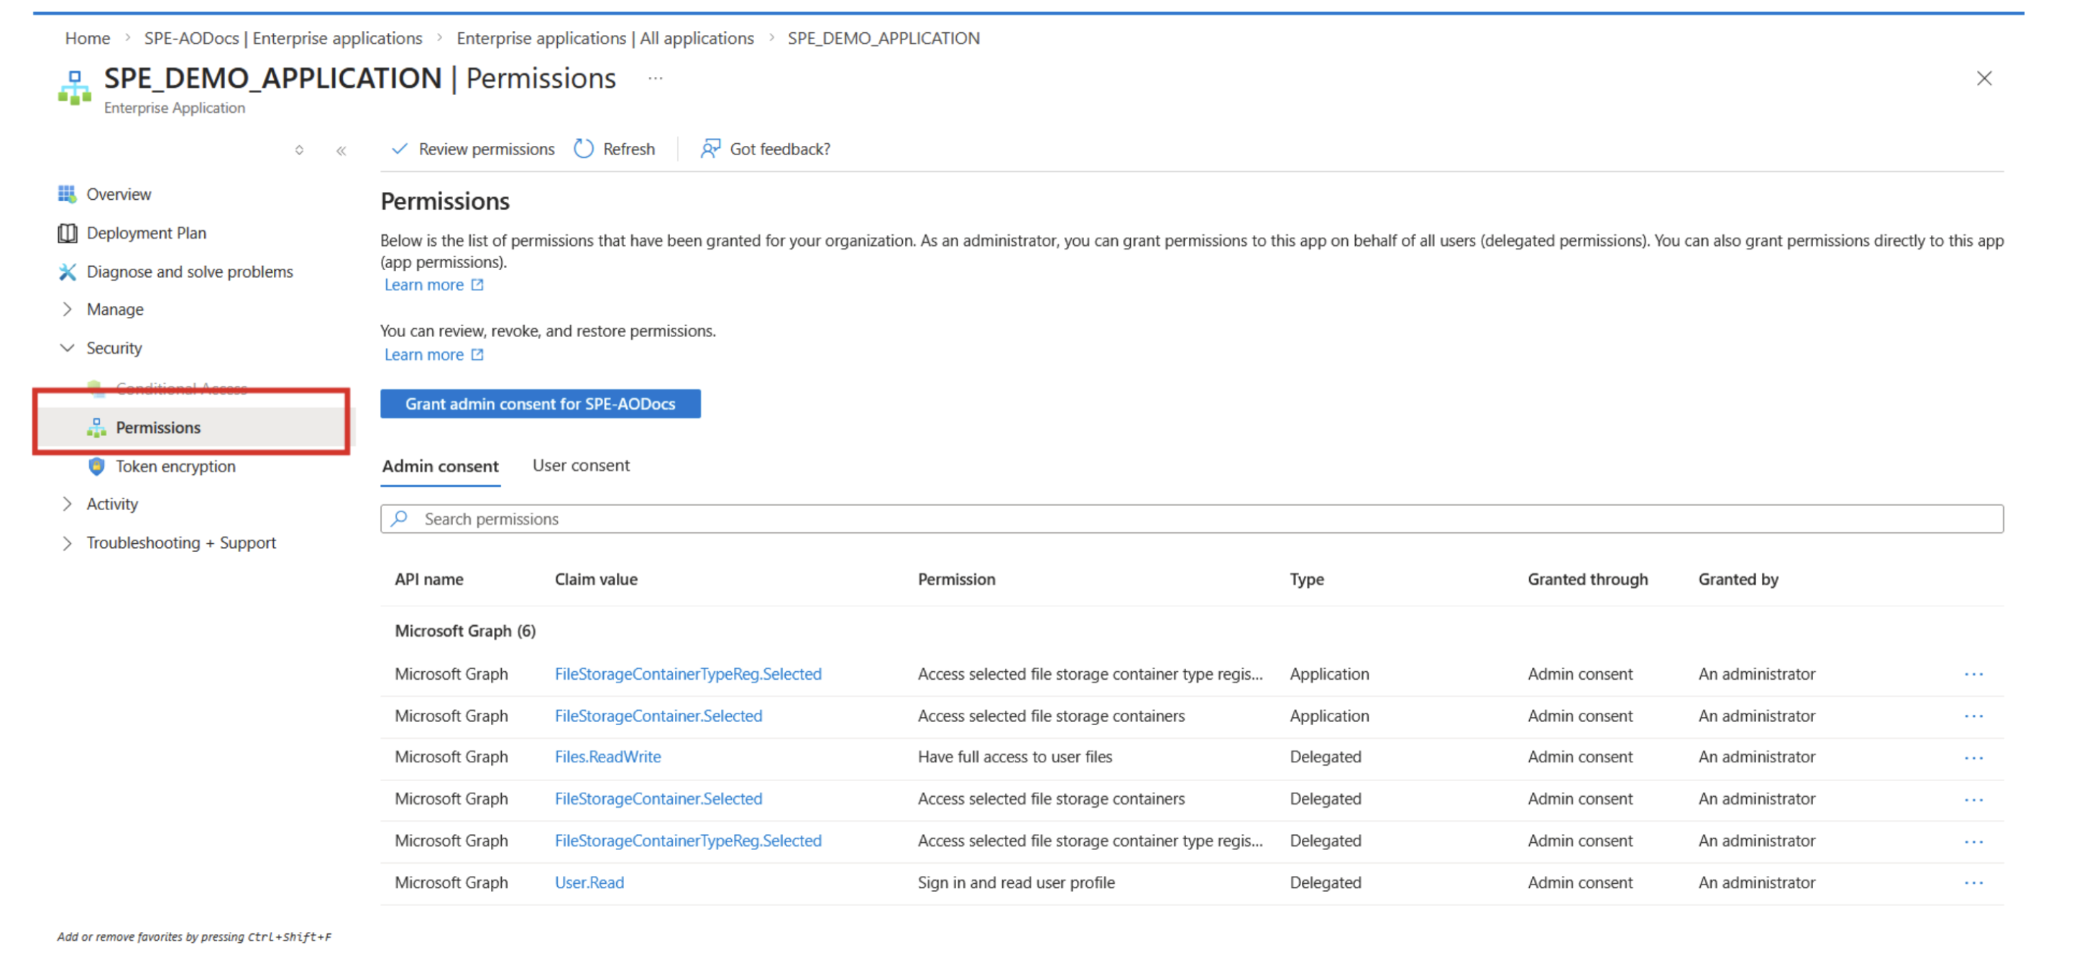
Task: Click the Token encryption shield icon
Action: click(x=96, y=466)
